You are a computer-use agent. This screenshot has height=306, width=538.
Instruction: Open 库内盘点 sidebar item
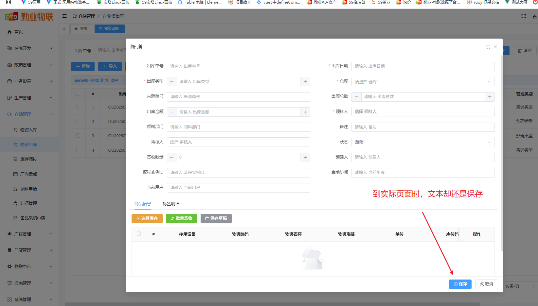tap(29, 174)
